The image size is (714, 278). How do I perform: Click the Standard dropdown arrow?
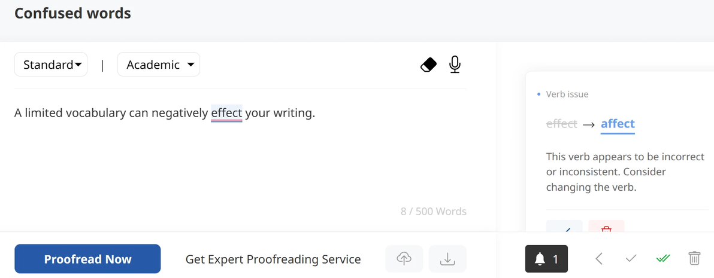78,65
